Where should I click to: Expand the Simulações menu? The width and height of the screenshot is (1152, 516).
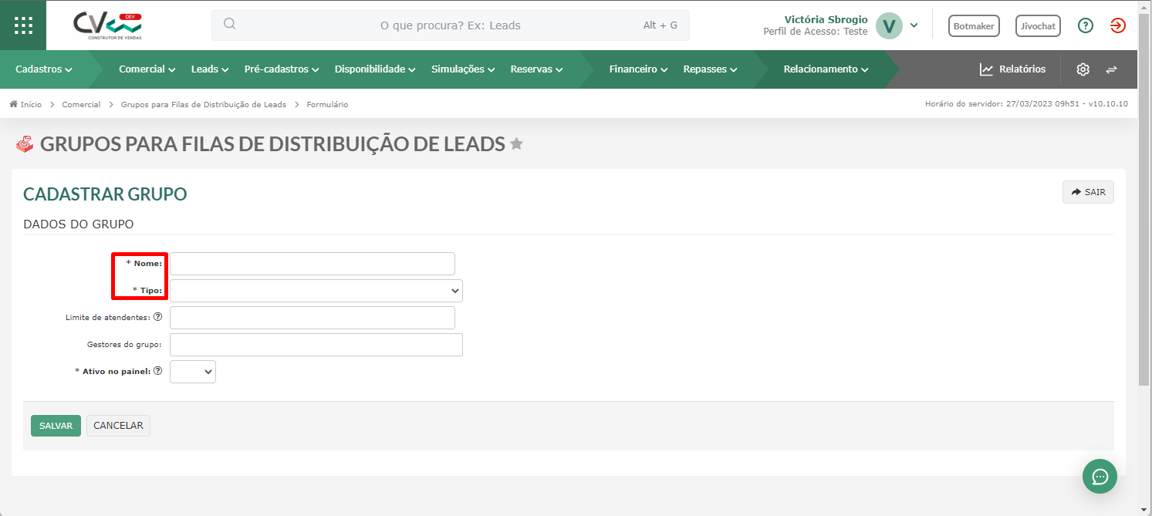click(x=463, y=69)
